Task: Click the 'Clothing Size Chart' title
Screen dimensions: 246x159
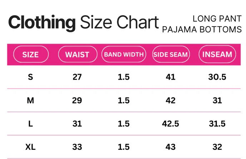Action: click(x=83, y=23)
